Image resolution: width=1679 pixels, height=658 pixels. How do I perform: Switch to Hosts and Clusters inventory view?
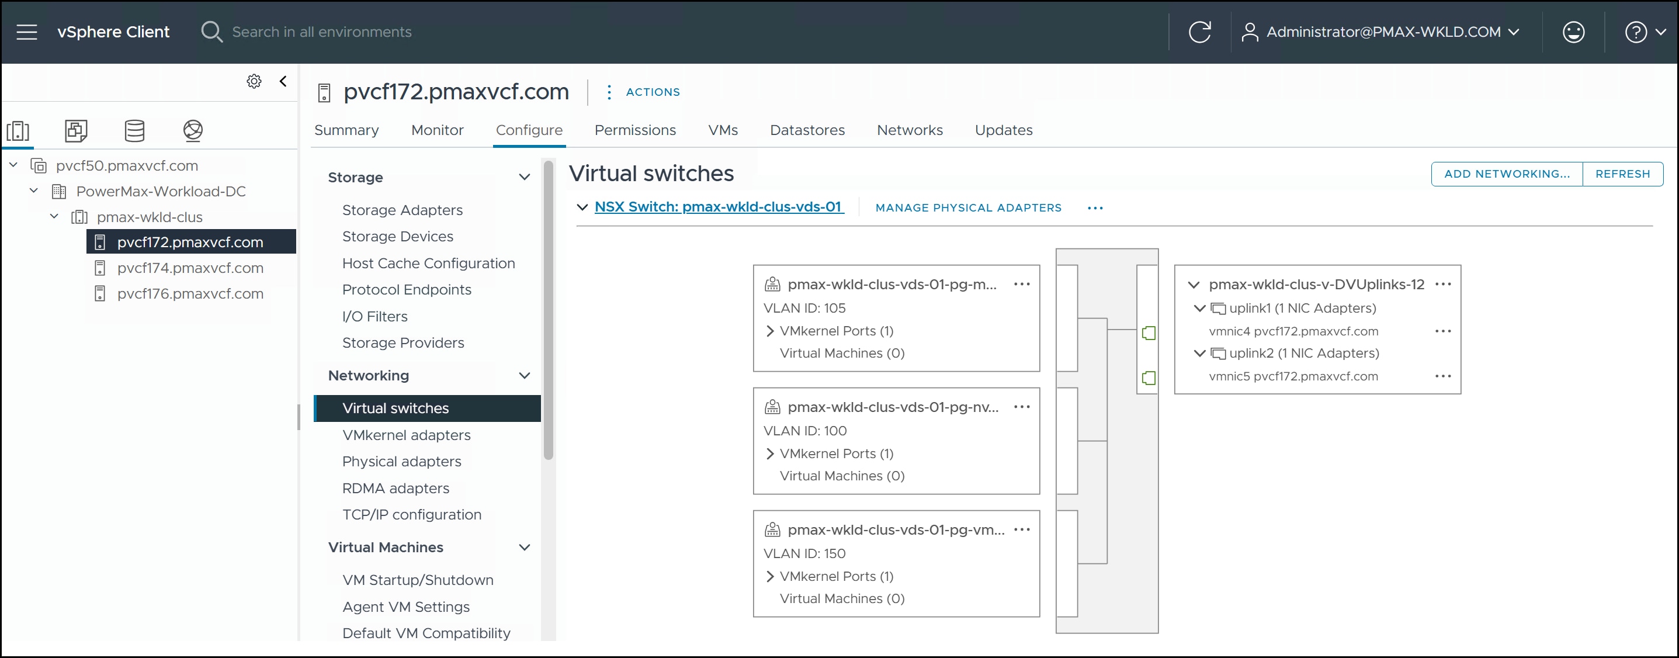18,130
